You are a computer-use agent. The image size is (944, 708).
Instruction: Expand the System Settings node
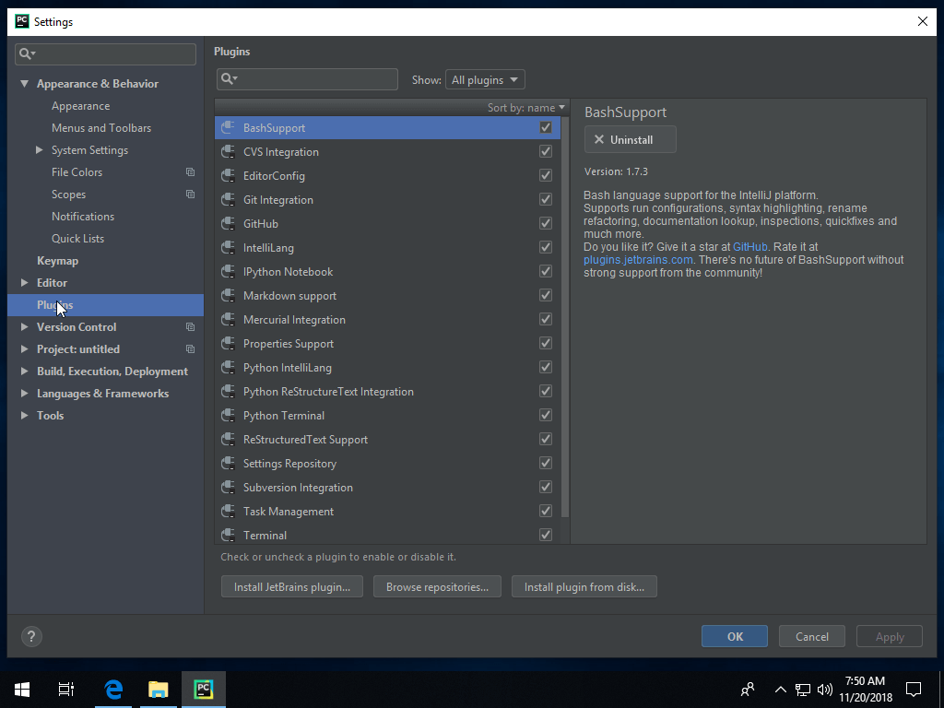pos(39,150)
